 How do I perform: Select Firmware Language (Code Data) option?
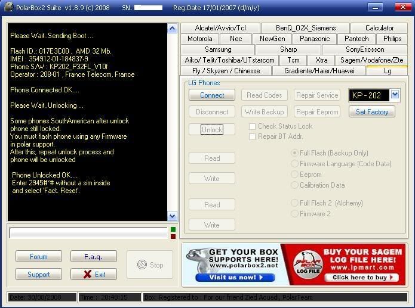coord(294,164)
